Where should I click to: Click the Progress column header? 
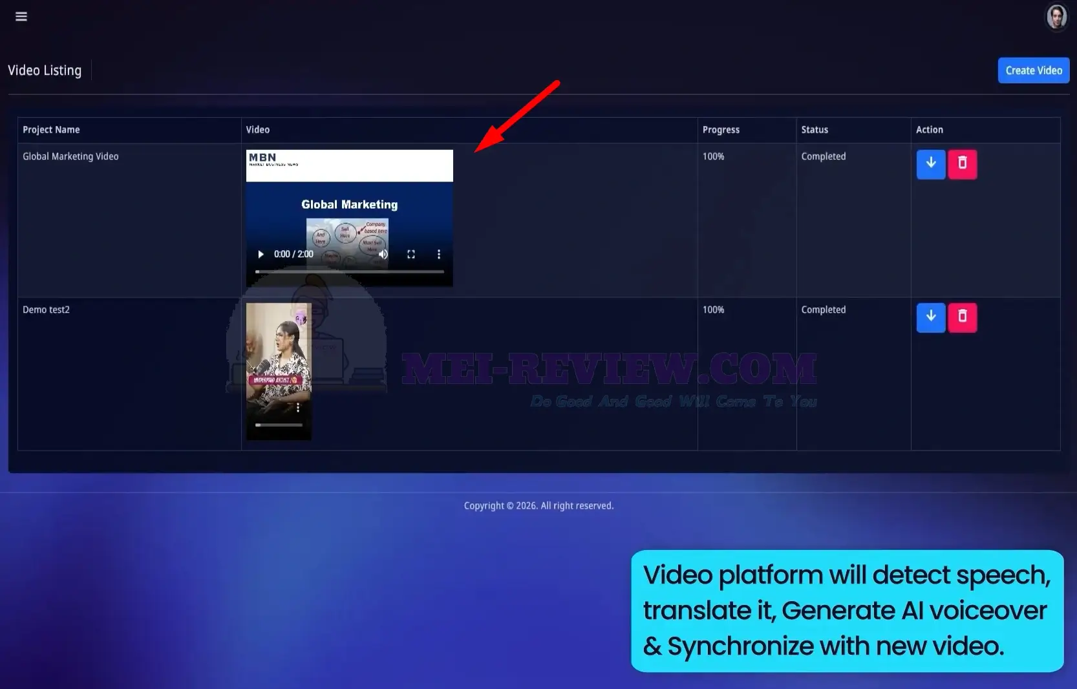coord(721,130)
